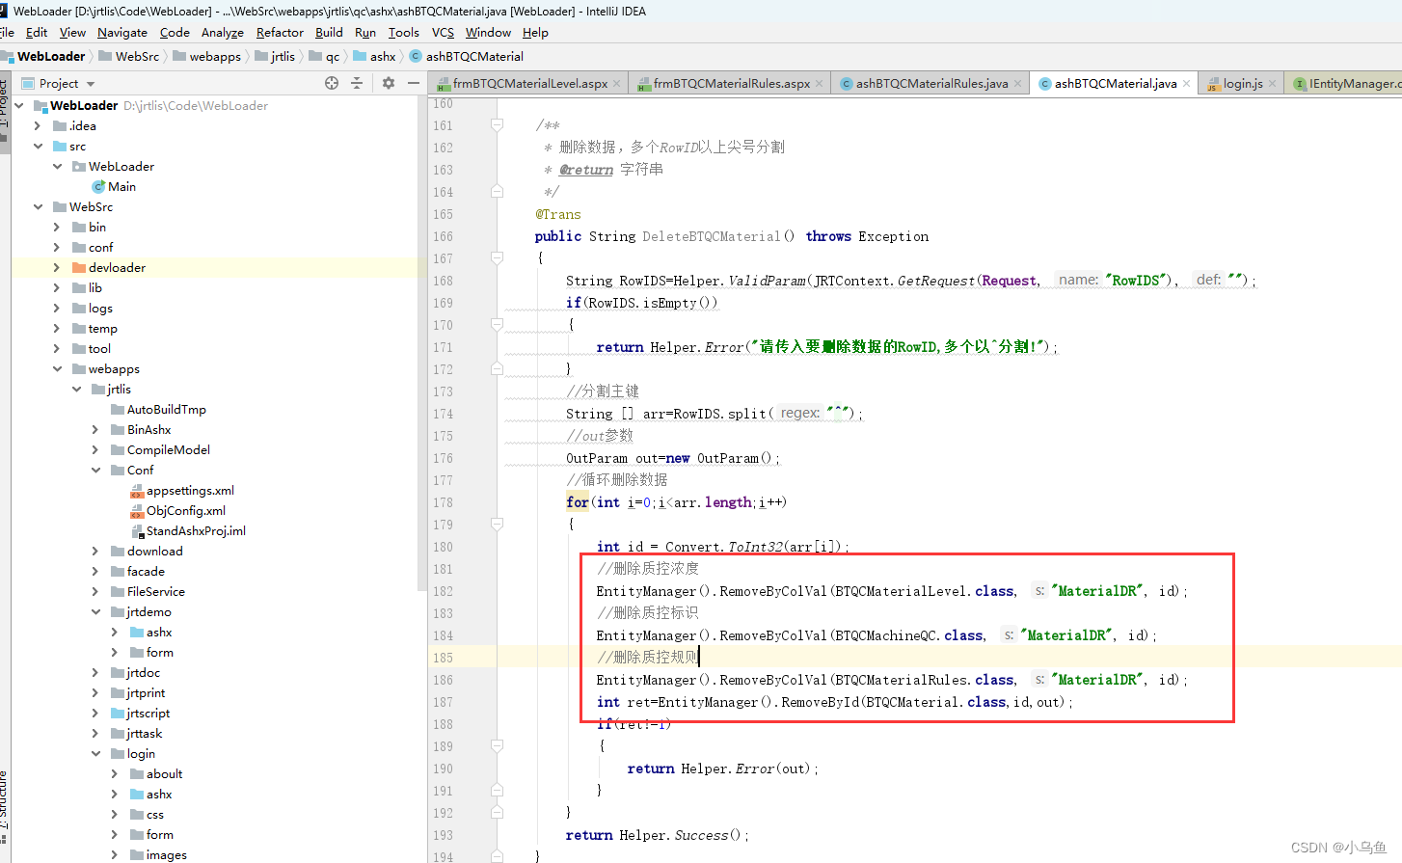Open the Edit menu

point(37,32)
